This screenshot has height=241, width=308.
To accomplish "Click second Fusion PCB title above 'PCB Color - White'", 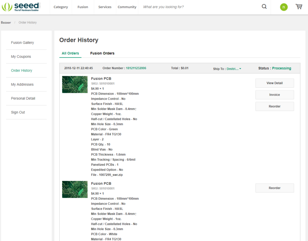I will pos(101,184).
